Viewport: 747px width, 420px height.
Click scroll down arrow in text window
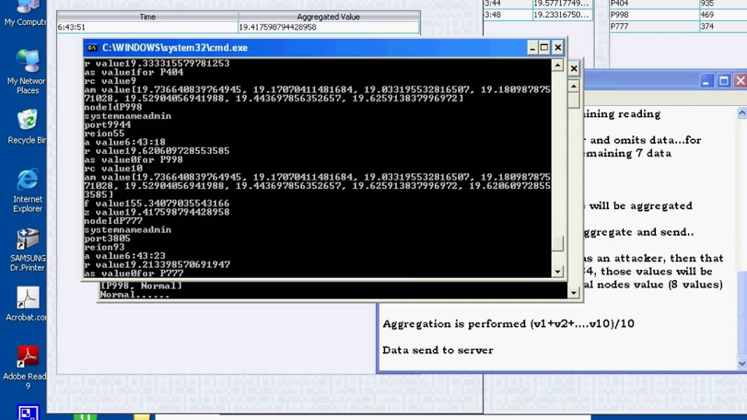pos(742,363)
